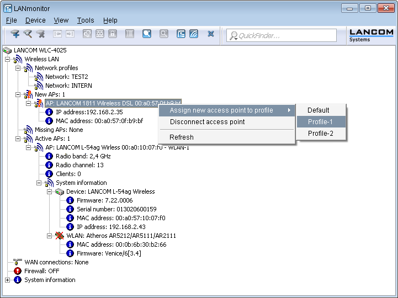
Task: Select the Network: INTERN tree item
Action: pyautogui.click(x=68, y=86)
